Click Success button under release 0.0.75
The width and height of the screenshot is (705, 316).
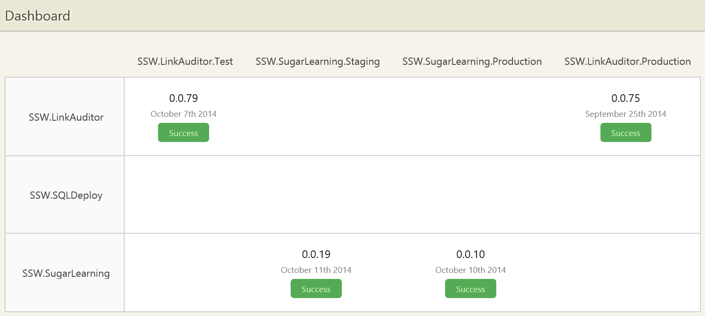tap(626, 133)
